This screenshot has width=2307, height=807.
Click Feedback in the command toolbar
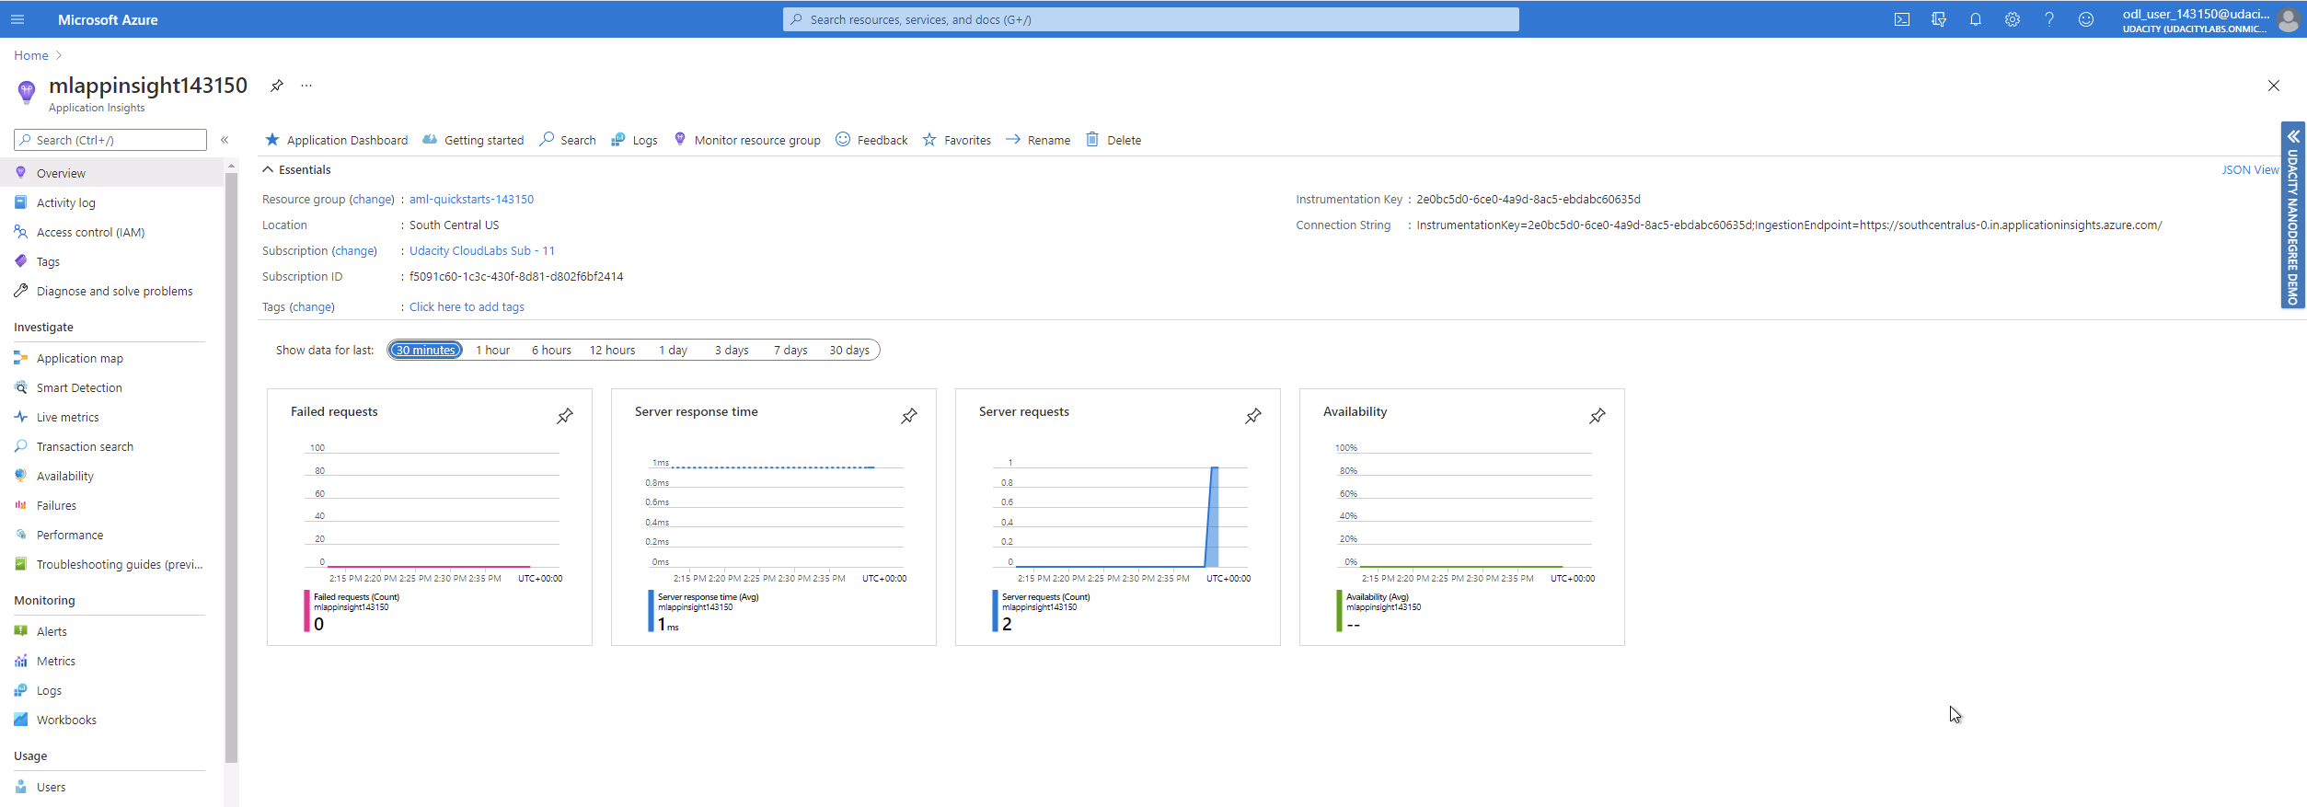871,140
